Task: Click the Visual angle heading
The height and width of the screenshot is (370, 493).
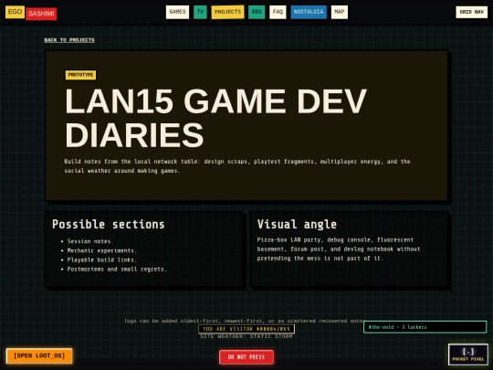Action: pyautogui.click(x=297, y=225)
